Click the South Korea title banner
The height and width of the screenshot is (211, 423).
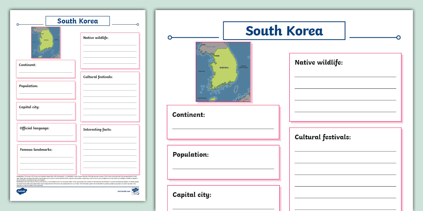tap(284, 30)
